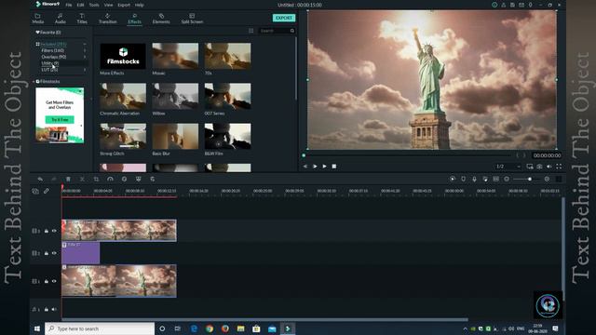Toggle the auto ripple link icon
This screenshot has height=335, width=596.
47,191
